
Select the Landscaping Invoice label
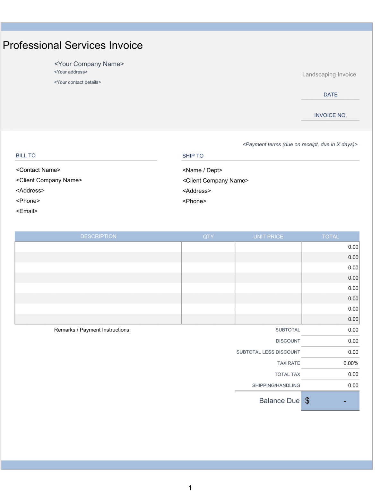click(329, 74)
